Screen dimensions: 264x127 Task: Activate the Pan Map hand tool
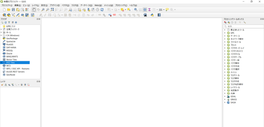click(34, 10)
